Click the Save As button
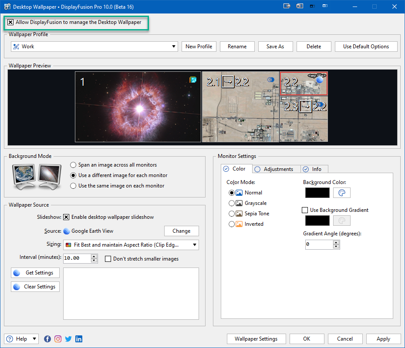Viewport: 405px width, 348px height. (x=275, y=47)
